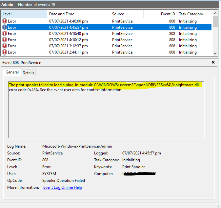The image size is (221, 208).
Task: Click error icon for 2:44:11 pm event
Action: [x=5, y=52]
